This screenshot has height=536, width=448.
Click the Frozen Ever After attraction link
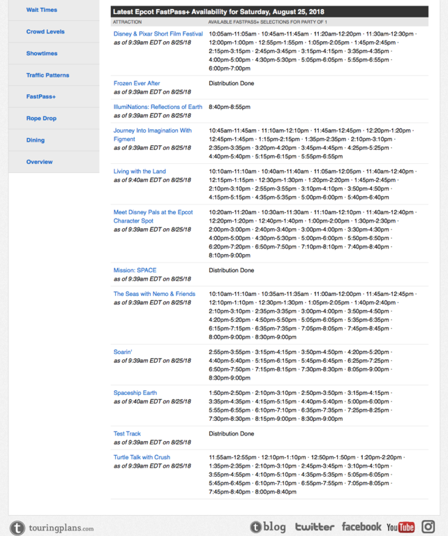click(137, 83)
